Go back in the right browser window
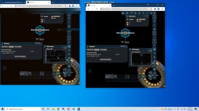Viewport: 199px width, 111px height. (88, 9)
